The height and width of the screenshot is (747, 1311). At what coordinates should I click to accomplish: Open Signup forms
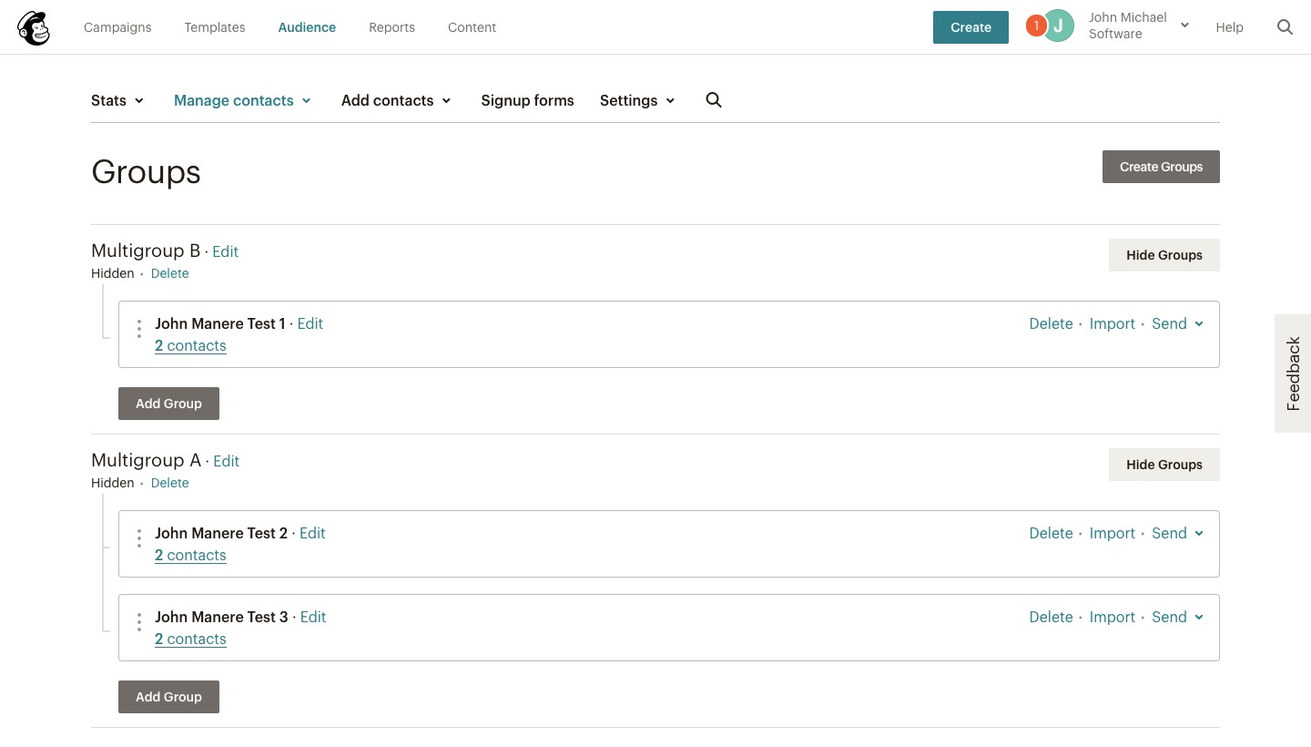(527, 100)
